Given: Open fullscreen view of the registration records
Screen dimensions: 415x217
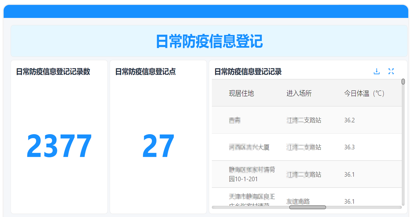Looking at the screenshot, I should coord(391,71).
